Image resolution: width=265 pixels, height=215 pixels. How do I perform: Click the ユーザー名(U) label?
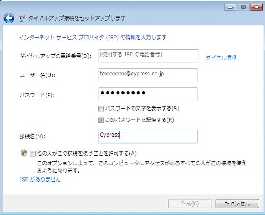(x=37, y=75)
